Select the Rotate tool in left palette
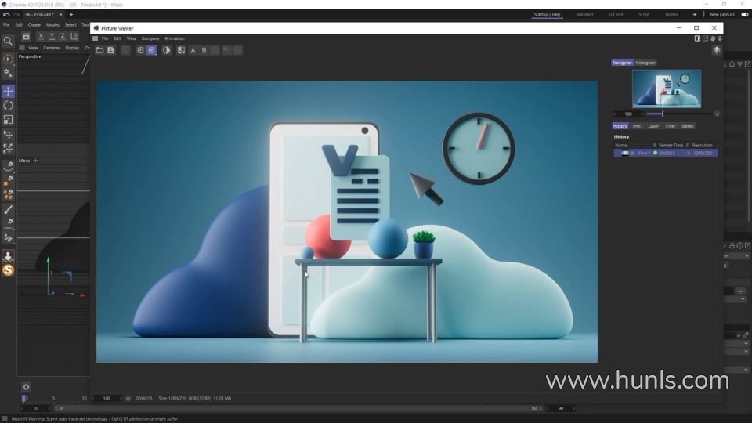The image size is (752, 423). click(8, 106)
